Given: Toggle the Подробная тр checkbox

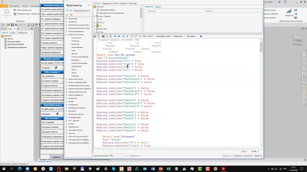Looking at the screenshot, I should tap(128, 156).
